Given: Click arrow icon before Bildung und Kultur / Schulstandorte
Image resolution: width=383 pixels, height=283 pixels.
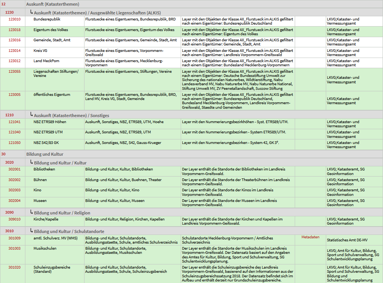Looking at the screenshot, I should pos(31,230).
